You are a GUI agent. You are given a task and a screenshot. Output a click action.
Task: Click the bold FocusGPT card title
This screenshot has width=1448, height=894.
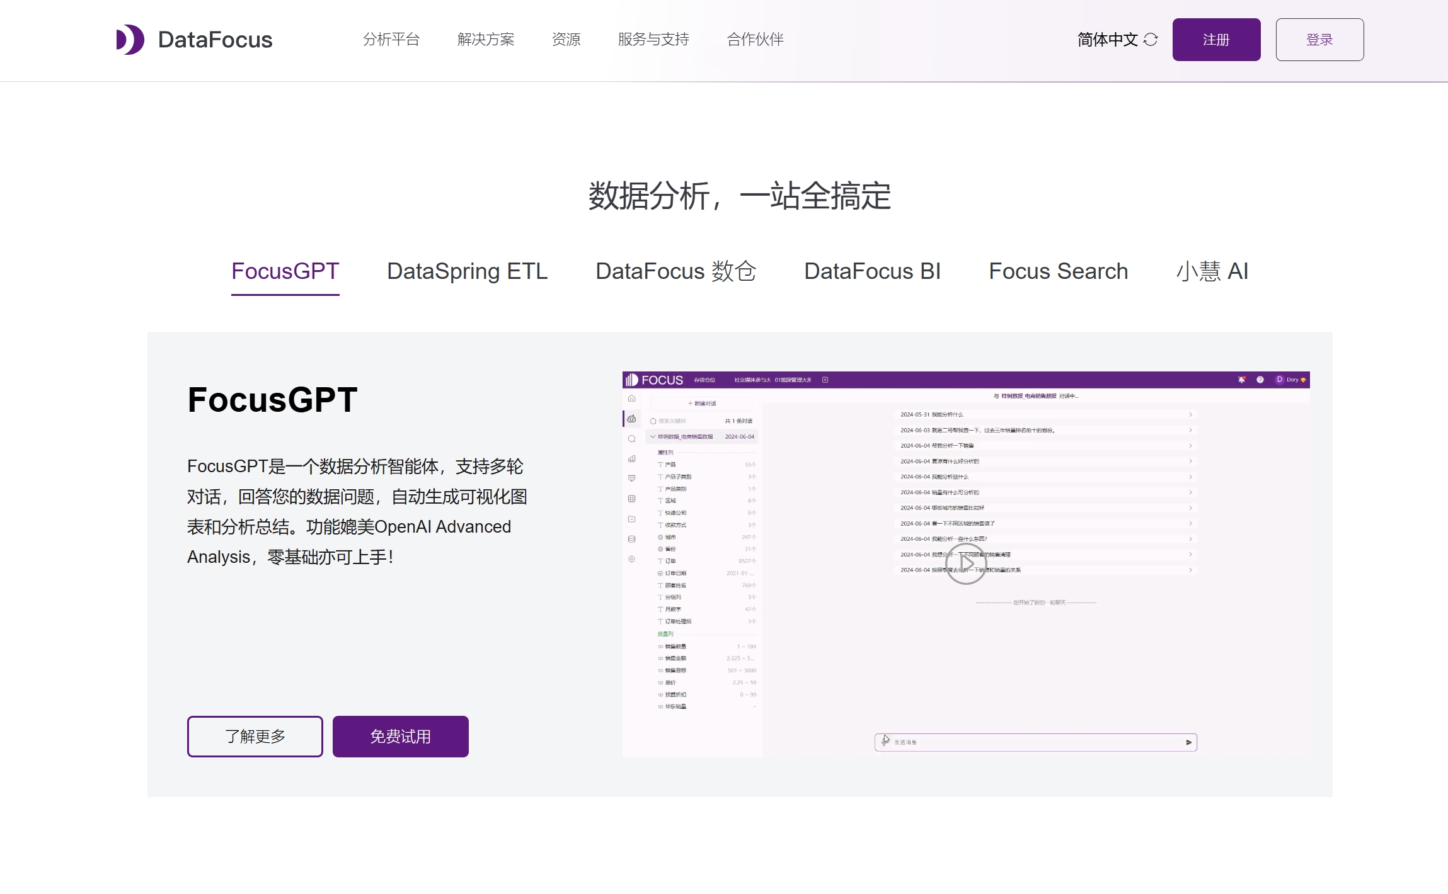click(272, 400)
